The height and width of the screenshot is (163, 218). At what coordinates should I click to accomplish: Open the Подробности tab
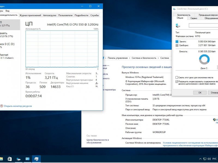point(81,15)
